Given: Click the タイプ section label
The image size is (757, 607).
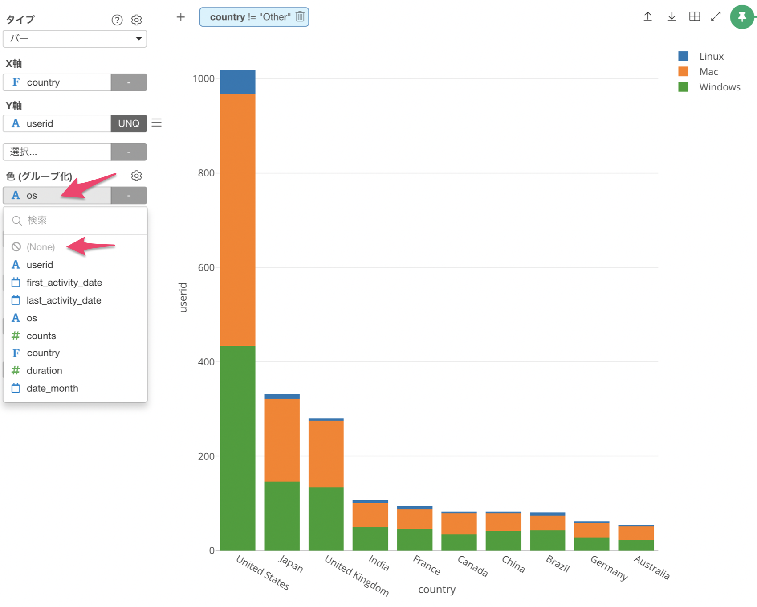Looking at the screenshot, I should 20,20.
